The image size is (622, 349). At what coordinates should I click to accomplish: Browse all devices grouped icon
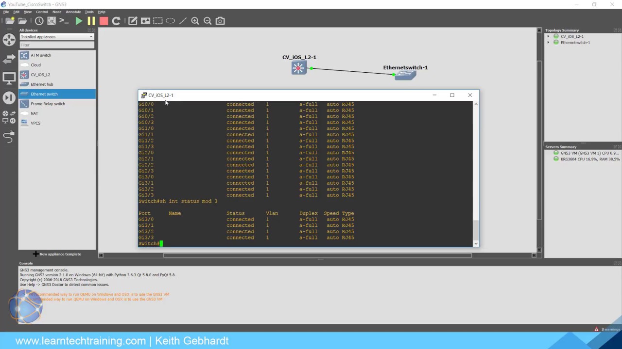pos(9,117)
